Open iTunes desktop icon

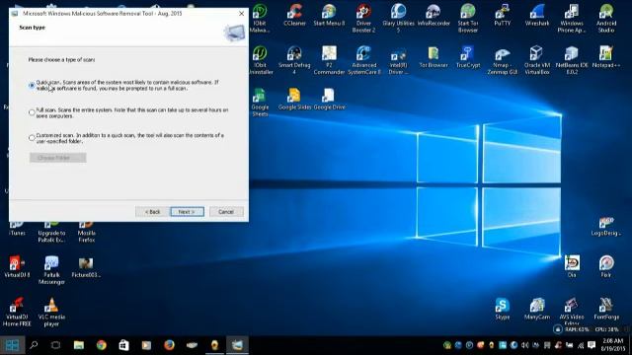pos(17,228)
